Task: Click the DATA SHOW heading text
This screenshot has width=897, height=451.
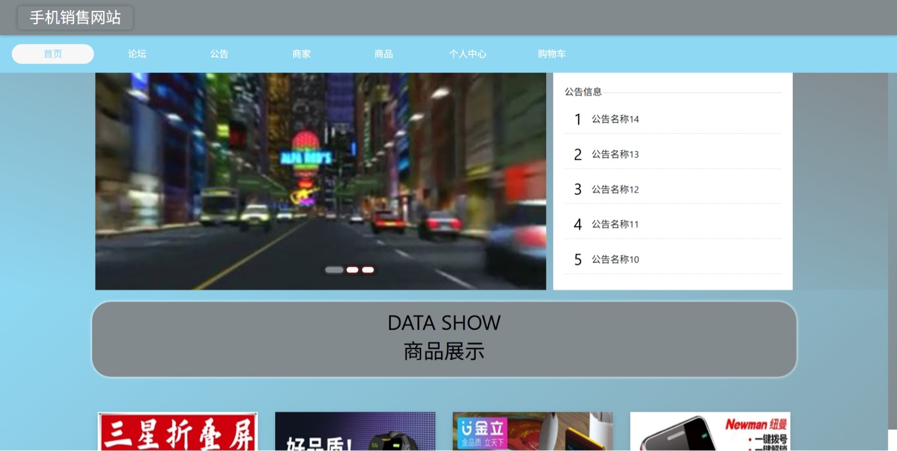Action: tap(444, 323)
